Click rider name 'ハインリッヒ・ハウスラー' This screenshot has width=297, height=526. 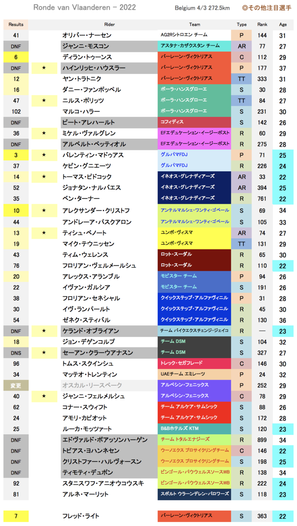tap(94, 68)
